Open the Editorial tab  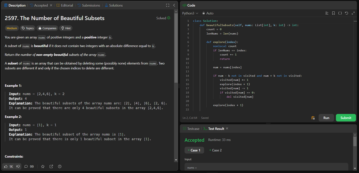[65, 5]
